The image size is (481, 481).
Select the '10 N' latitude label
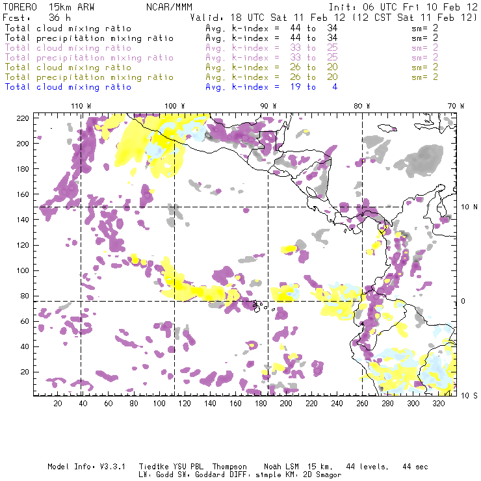click(469, 207)
